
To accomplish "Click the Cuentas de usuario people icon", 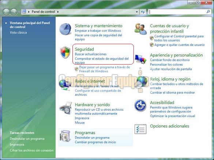I will pos(140,29).
